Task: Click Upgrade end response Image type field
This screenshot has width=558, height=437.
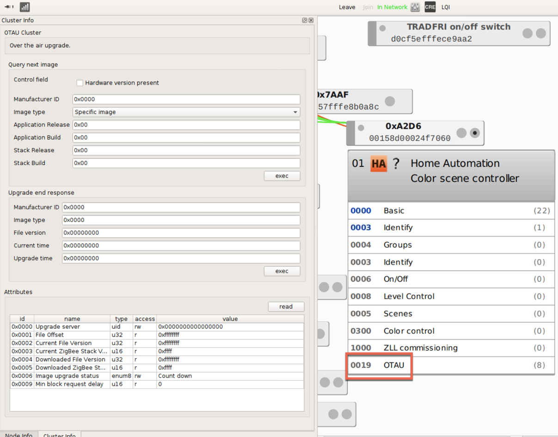Action: (x=181, y=220)
